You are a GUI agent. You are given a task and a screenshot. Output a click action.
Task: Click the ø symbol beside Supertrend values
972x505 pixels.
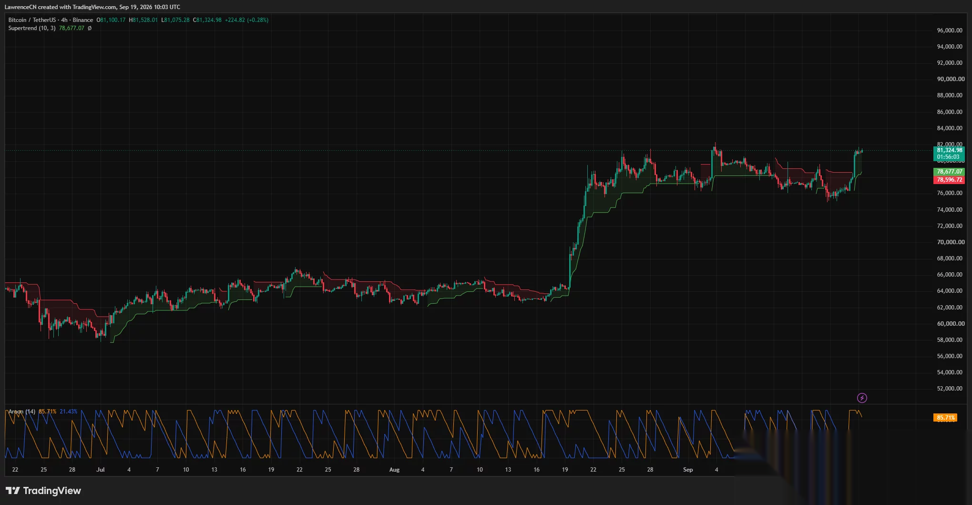point(90,28)
